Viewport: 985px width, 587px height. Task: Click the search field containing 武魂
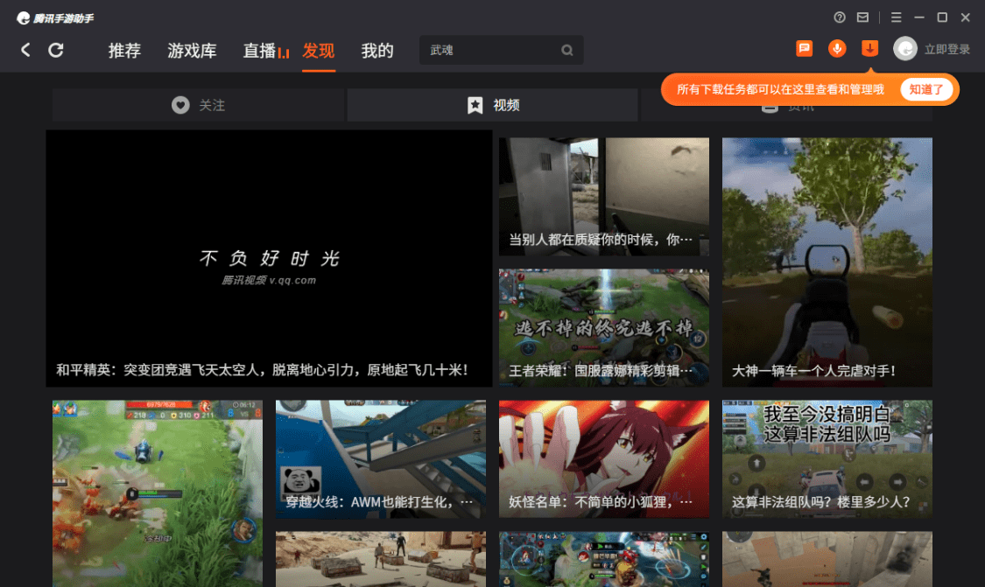tap(502, 50)
